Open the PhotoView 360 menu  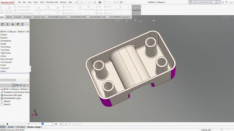[52, 2]
